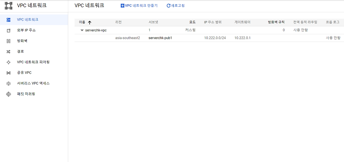Click the 방화벽 shield icon in sidebar

(x=9, y=41)
